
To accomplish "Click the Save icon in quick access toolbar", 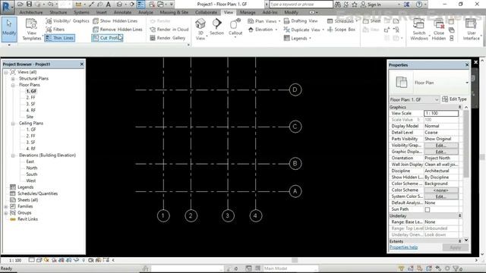I will (29, 4).
